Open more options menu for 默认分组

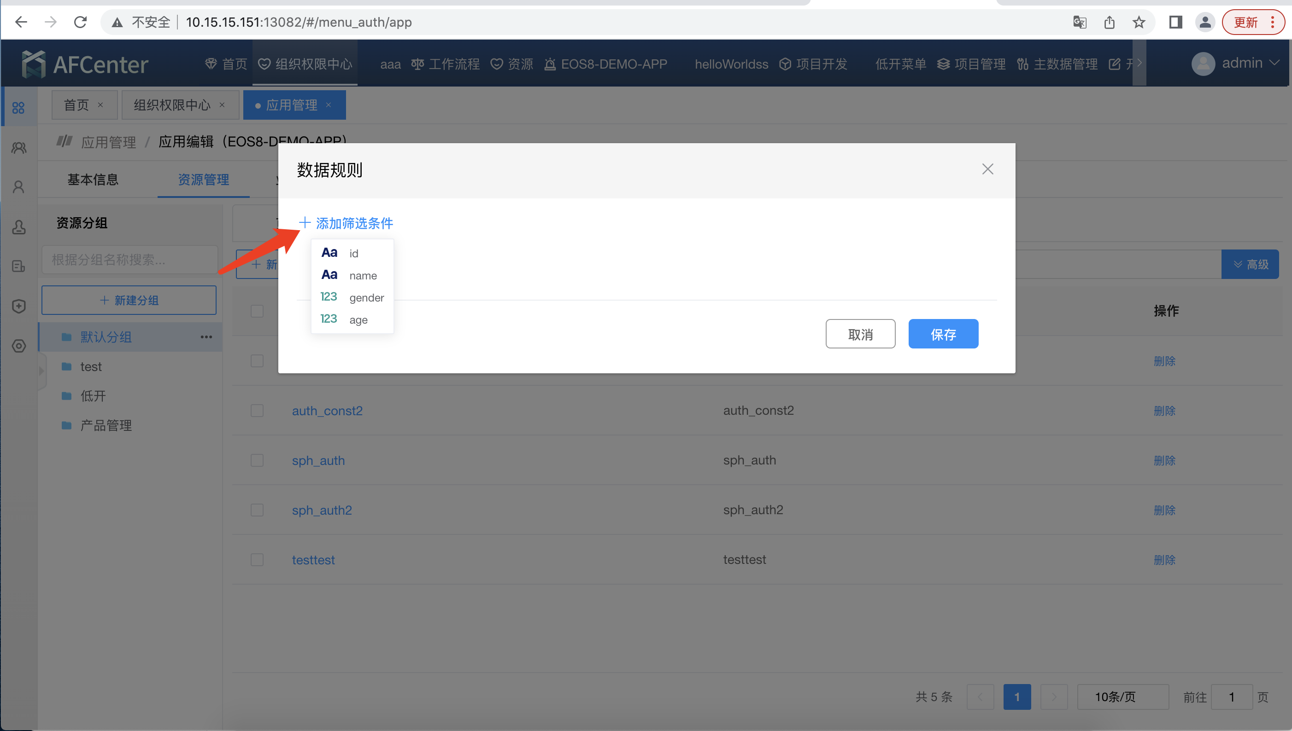pos(206,337)
